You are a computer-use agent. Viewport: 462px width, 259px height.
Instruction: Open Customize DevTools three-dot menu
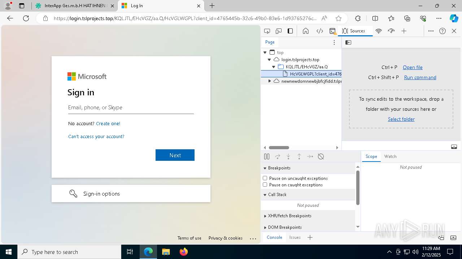[x=431, y=31]
